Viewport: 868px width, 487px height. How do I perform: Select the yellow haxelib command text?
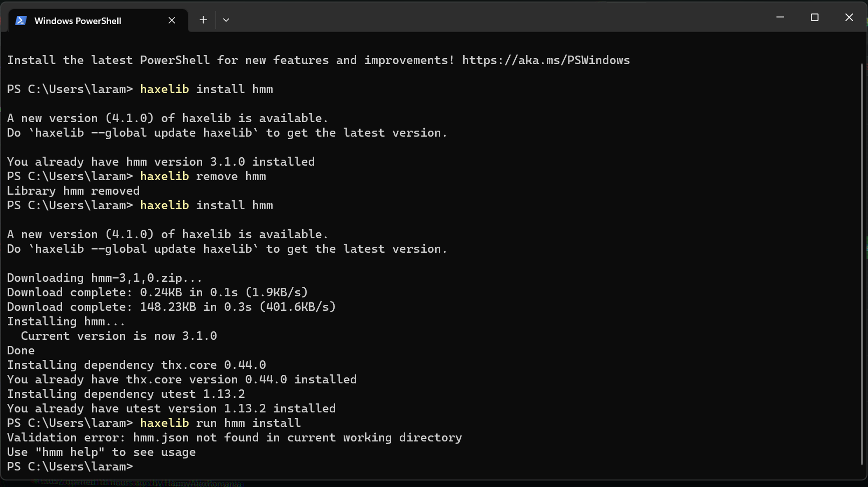(x=164, y=89)
